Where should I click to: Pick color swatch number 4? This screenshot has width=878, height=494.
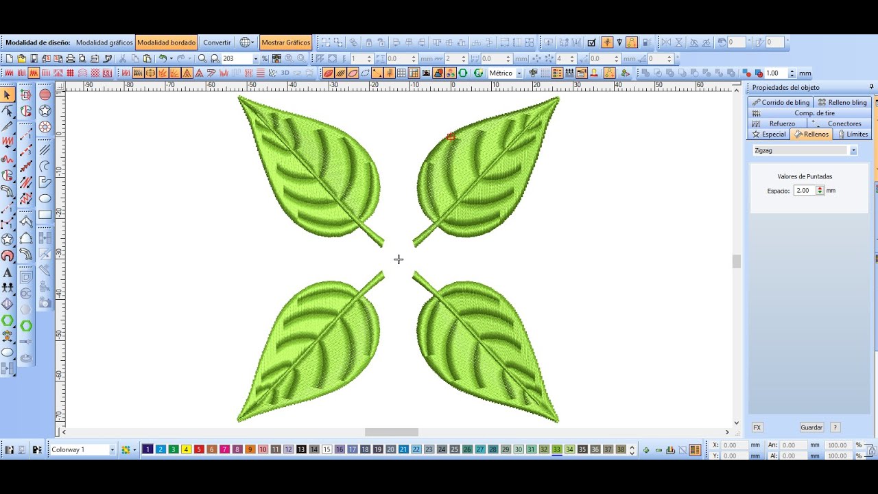coord(186,450)
